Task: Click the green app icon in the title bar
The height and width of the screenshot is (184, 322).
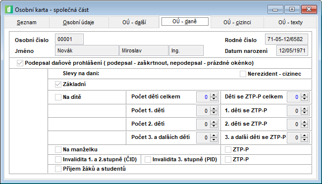Action: tap(9, 9)
